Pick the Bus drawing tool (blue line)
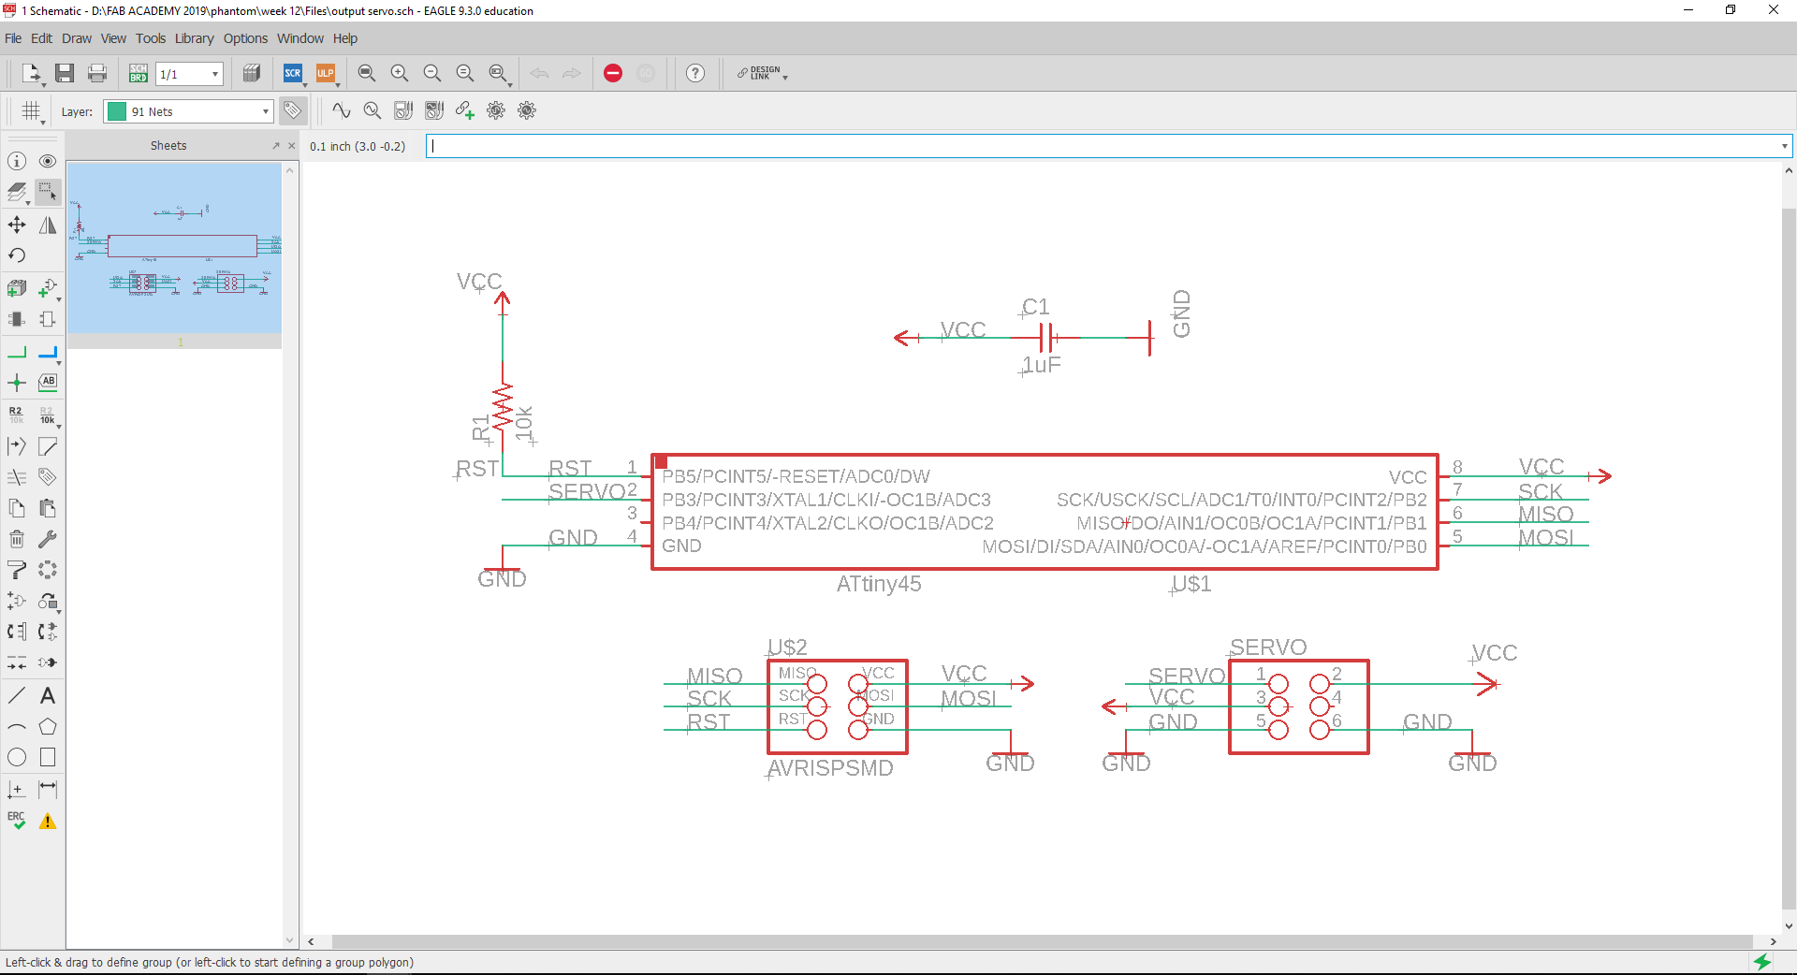This screenshot has width=1797, height=975. (48, 353)
